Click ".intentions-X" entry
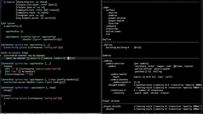The width and height of the screenshot is (203, 114). coord(118,90)
